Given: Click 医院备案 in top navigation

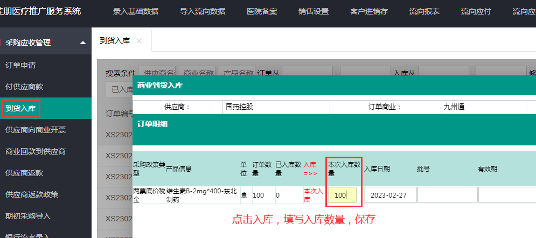Looking at the screenshot, I should [262, 11].
